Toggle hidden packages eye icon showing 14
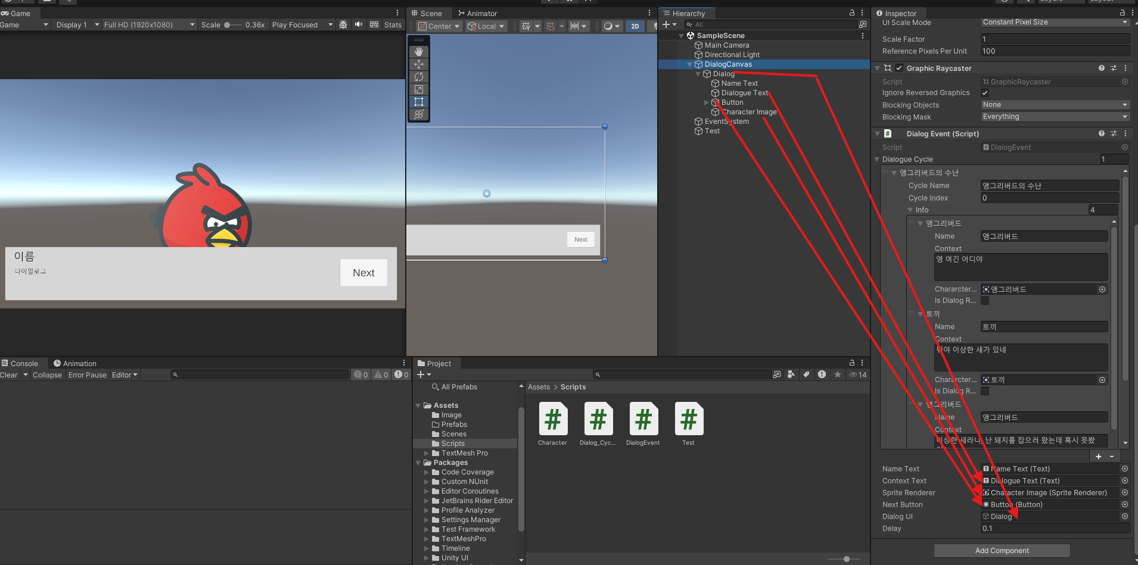Viewport: 1138px width, 565px height. click(x=858, y=374)
